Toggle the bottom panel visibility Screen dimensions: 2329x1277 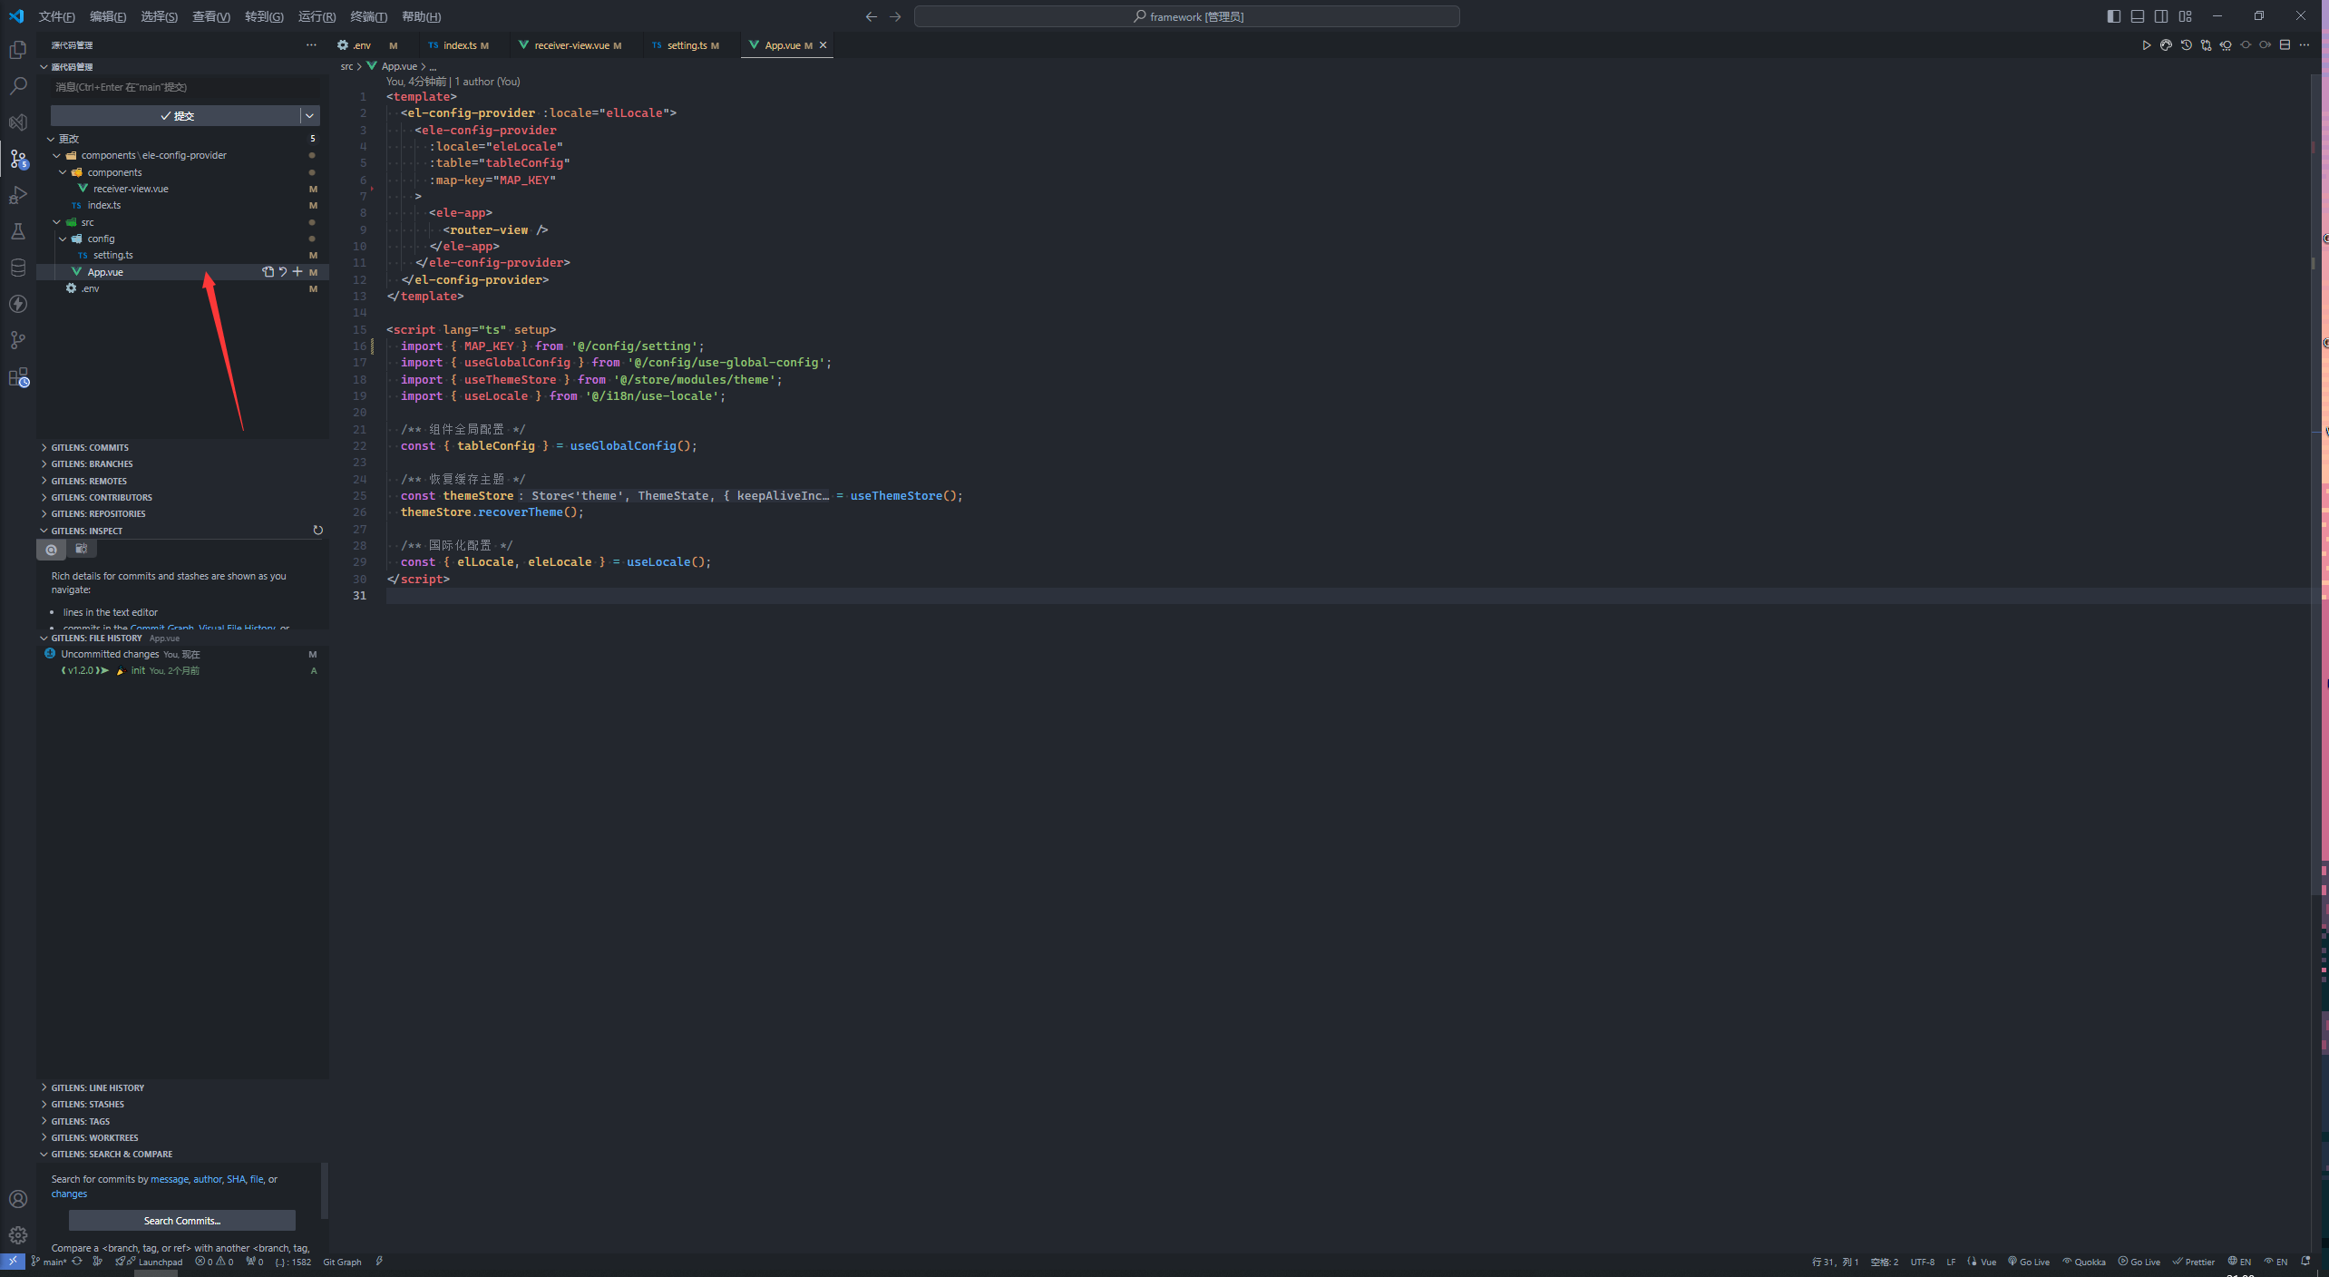(x=2138, y=16)
